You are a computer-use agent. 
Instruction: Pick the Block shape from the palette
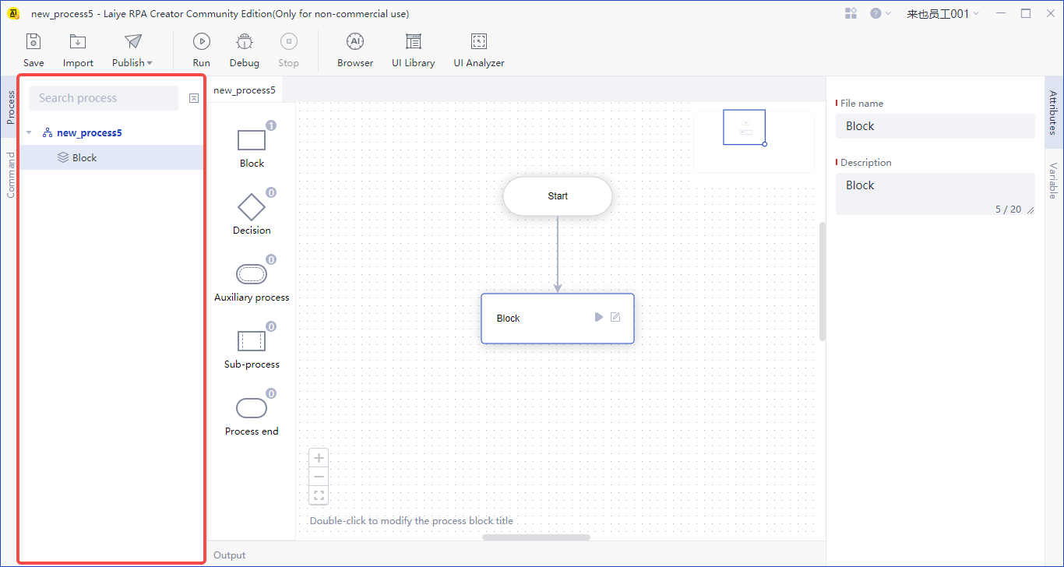[252, 140]
